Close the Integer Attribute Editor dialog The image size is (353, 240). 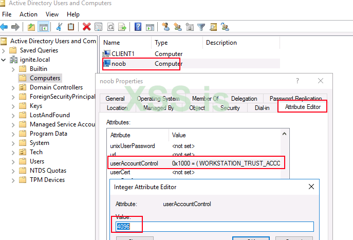(311, 187)
